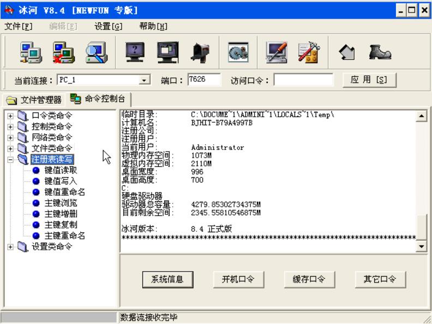Expand the 网络类命令 tree node
Image resolution: width=432 pixels, height=324 pixels.
[x=10, y=138]
